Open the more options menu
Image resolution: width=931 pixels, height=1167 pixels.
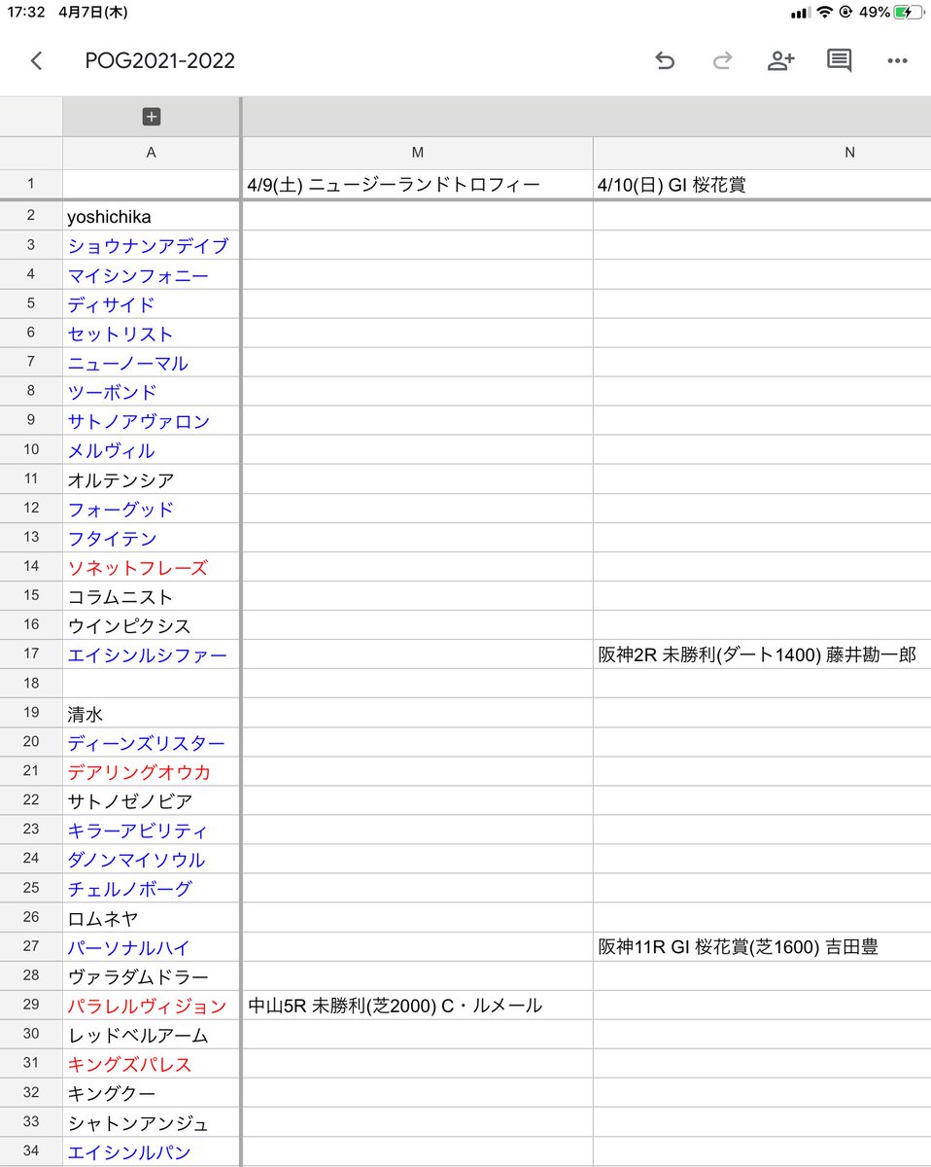[897, 61]
